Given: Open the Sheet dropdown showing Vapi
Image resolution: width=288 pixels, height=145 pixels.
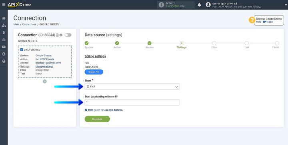Looking at the screenshot, I should pos(132,87).
